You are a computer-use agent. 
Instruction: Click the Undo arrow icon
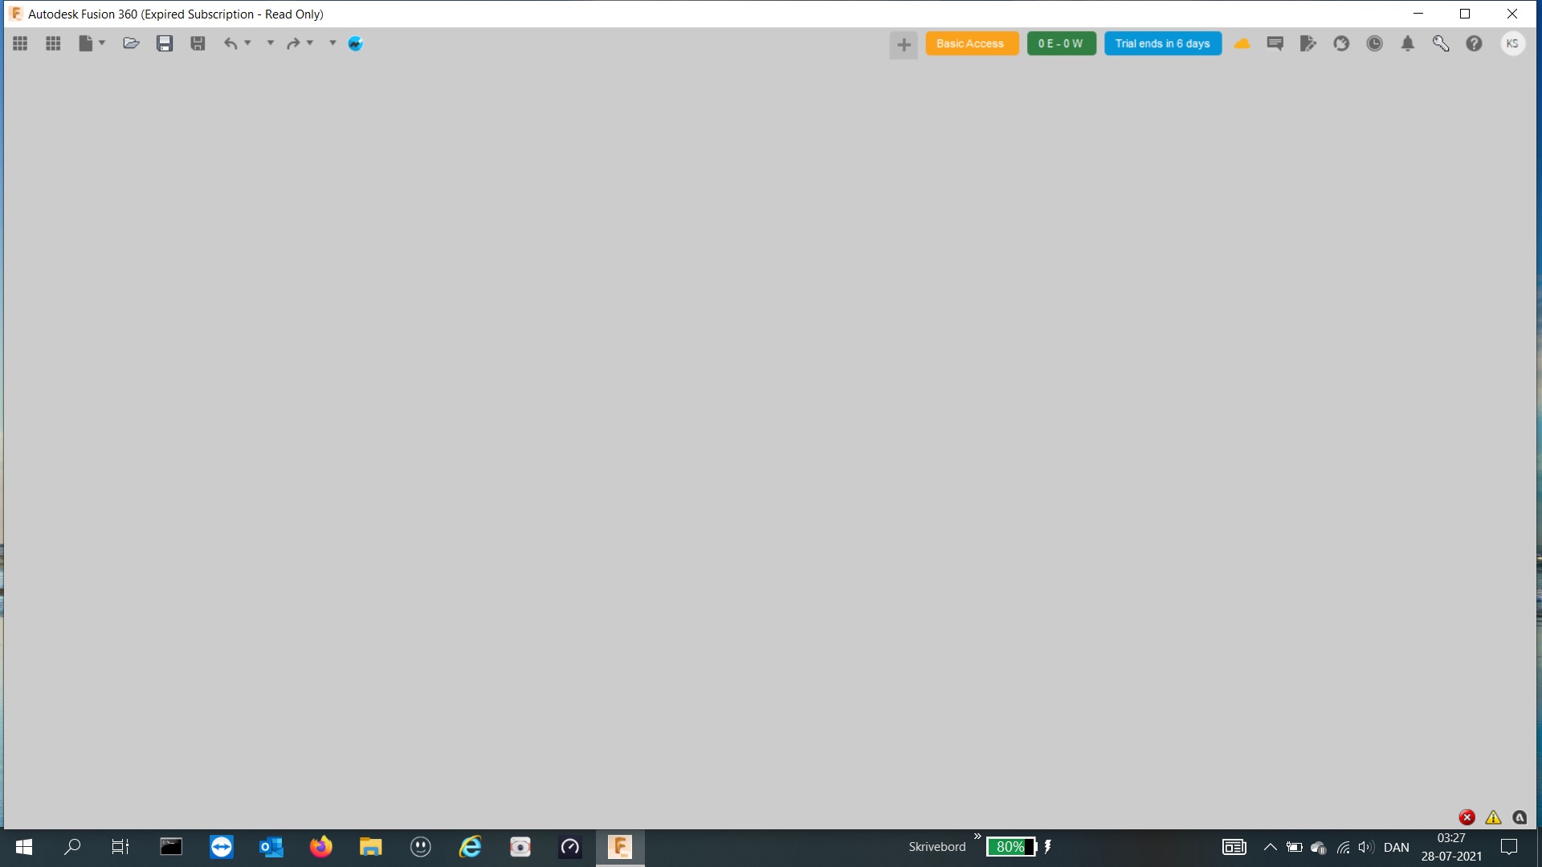point(231,43)
